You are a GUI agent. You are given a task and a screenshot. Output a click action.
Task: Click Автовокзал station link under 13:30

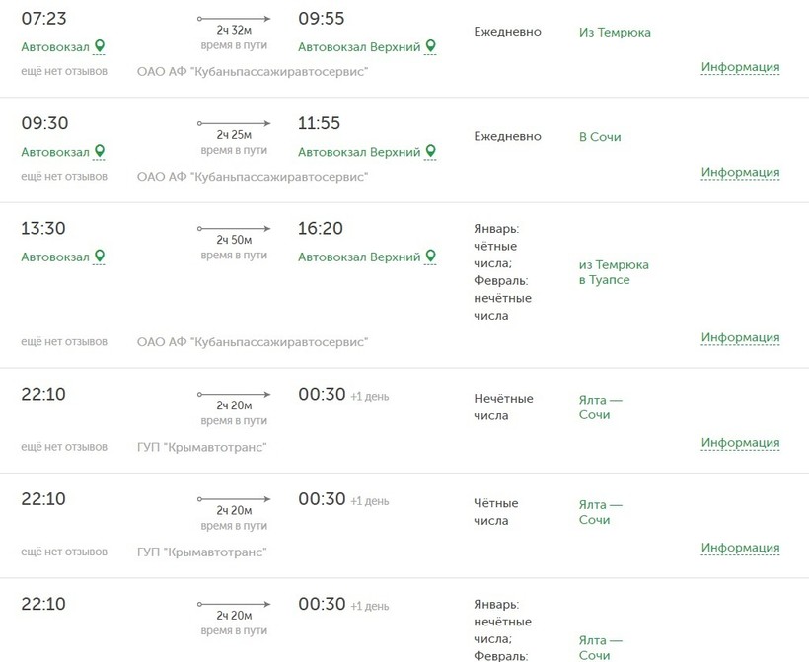[x=55, y=257]
